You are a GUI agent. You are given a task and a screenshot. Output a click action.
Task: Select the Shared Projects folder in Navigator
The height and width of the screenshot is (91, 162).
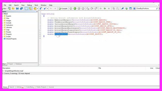pyautogui.click(x=11, y=39)
